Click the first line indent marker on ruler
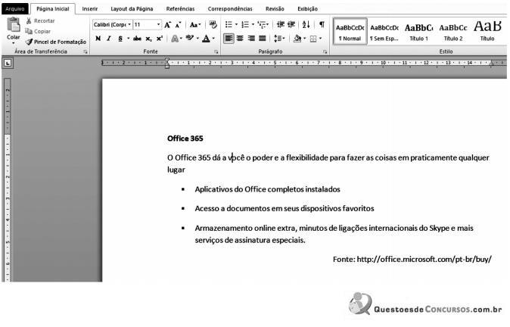 pyautogui.click(x=167, y=60)
